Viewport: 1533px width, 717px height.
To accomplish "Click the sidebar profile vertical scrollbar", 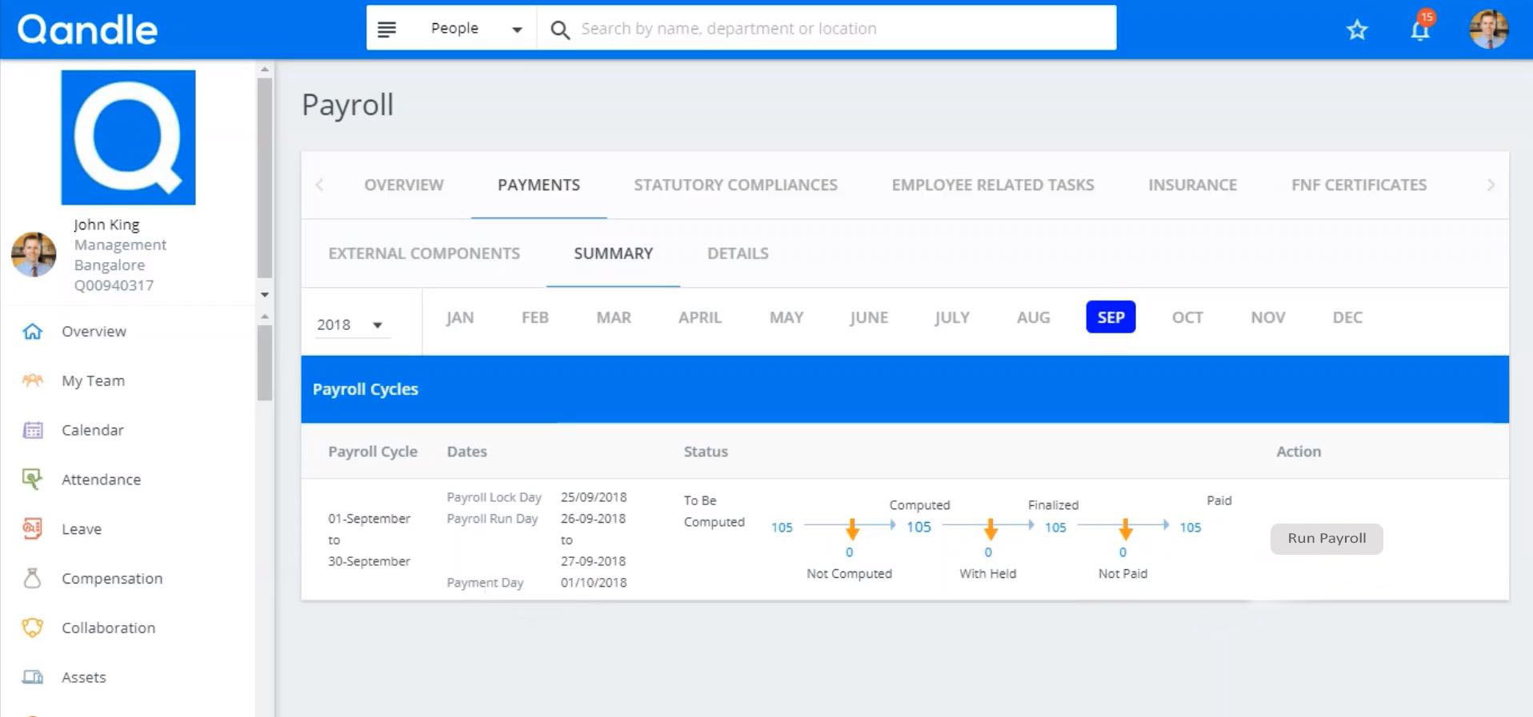I will point(265,176).
